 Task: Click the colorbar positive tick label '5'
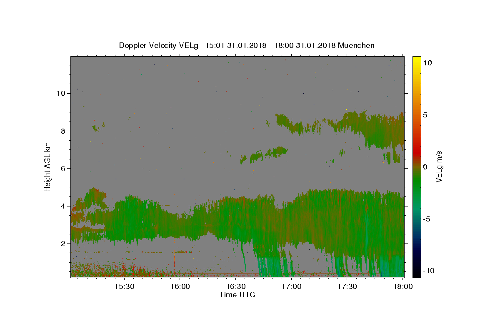pos(425,115)
